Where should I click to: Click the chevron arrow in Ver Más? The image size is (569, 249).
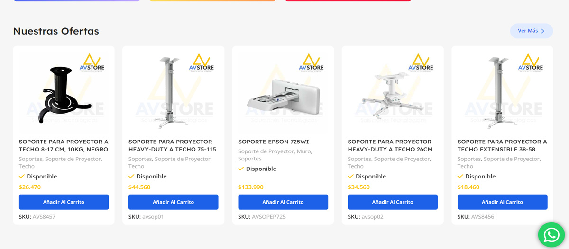coord(543,31)
